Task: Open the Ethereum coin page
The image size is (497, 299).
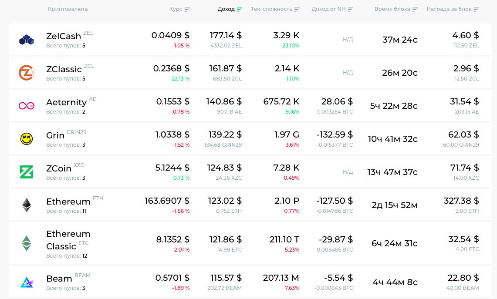Action: [x=68, y=202]
